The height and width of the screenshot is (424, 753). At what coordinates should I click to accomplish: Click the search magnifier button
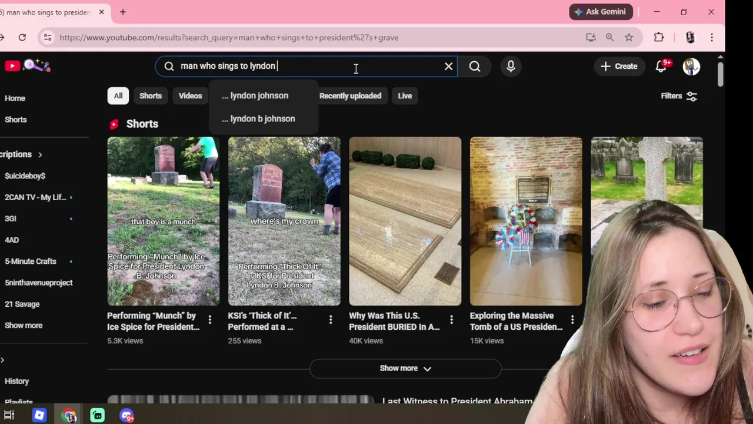475,67
